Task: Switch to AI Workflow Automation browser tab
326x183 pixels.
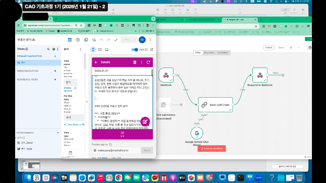Action: click(203, 20)
